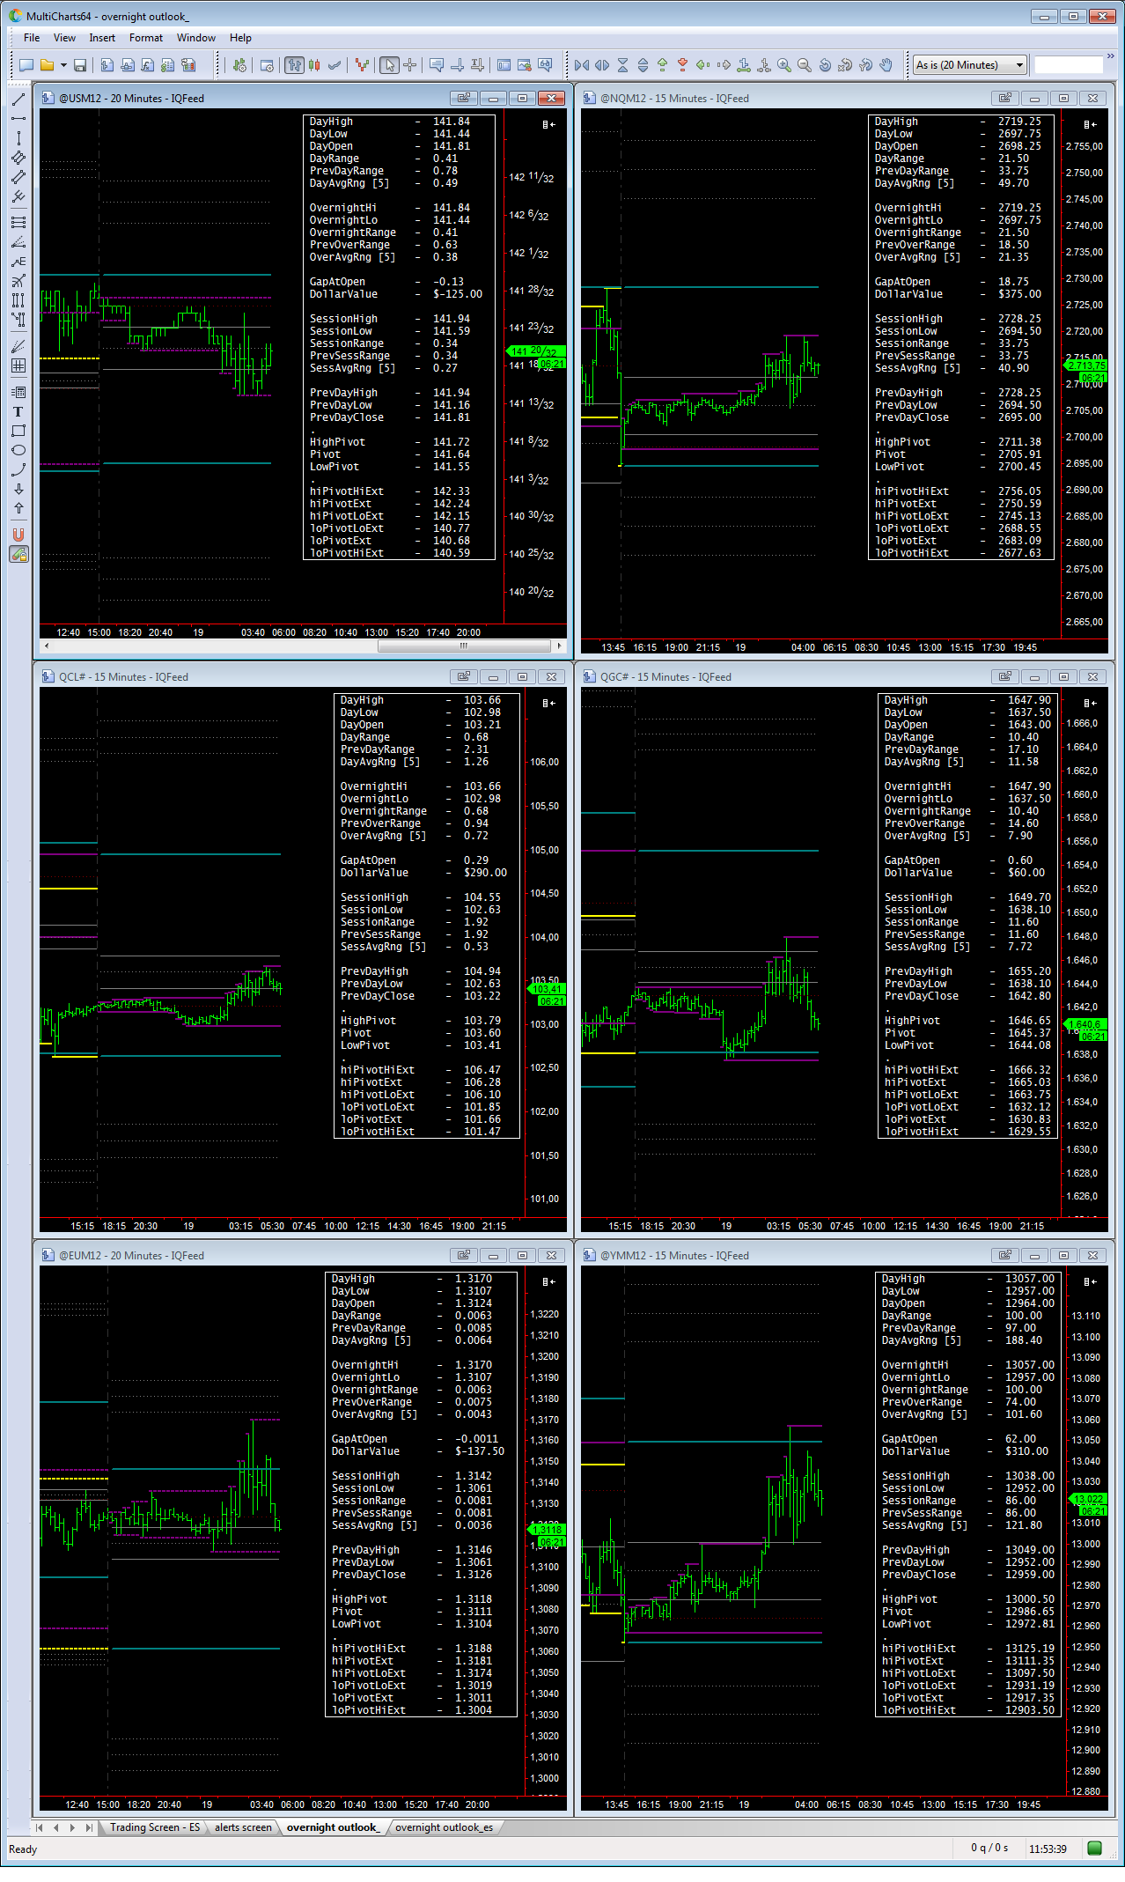
Task: Switch to alerts screen tab
Action: click(243, 1827)
